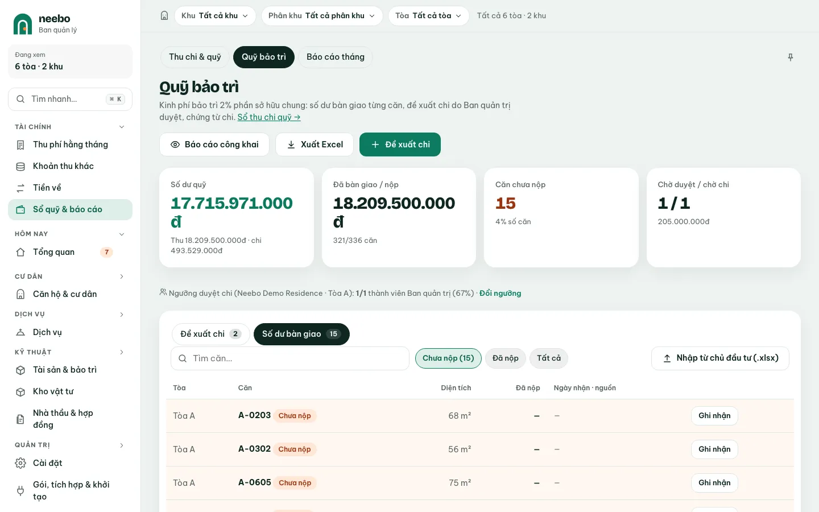819x512 pixels.
Task: Switch to Báo cáo tháng tab
Action: click(x=336, y=57)
